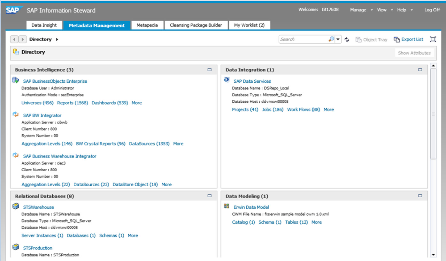Viewport: 446px width, 261px height.
Task: Open Aggregation Levels (22) link
Action: point(46,184)
